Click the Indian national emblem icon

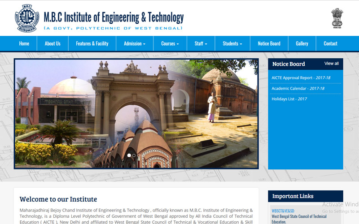click(x=337, y=18)
